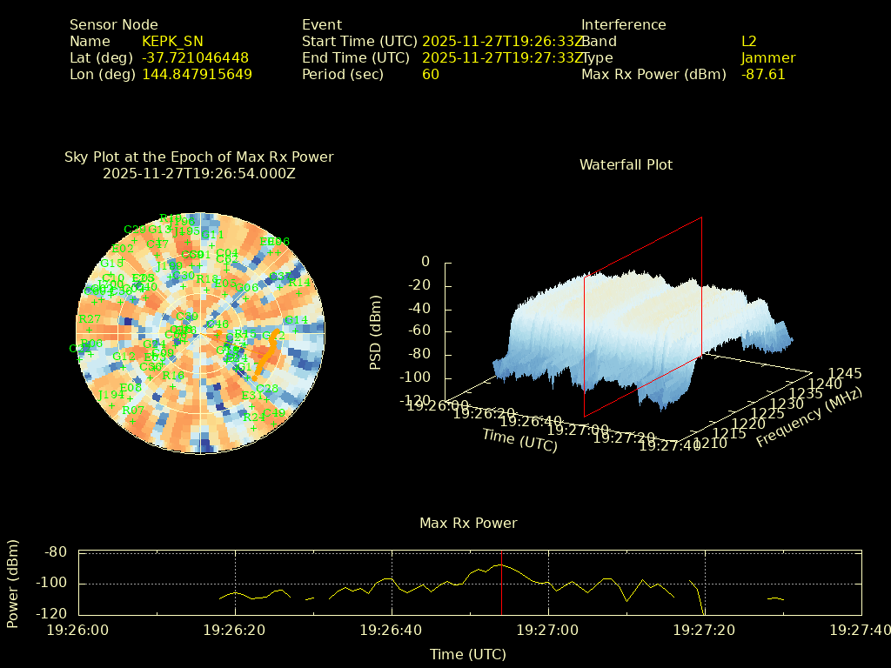This screenshot has width=891, height=668.
Task: Click the 19:27:00 tick on Max Rx Power axis
Action: coord(548,629)
